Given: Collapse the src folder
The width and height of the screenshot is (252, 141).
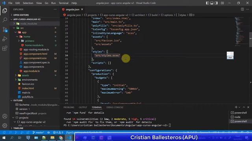Looking at the screenshot, I should (14, 28).
